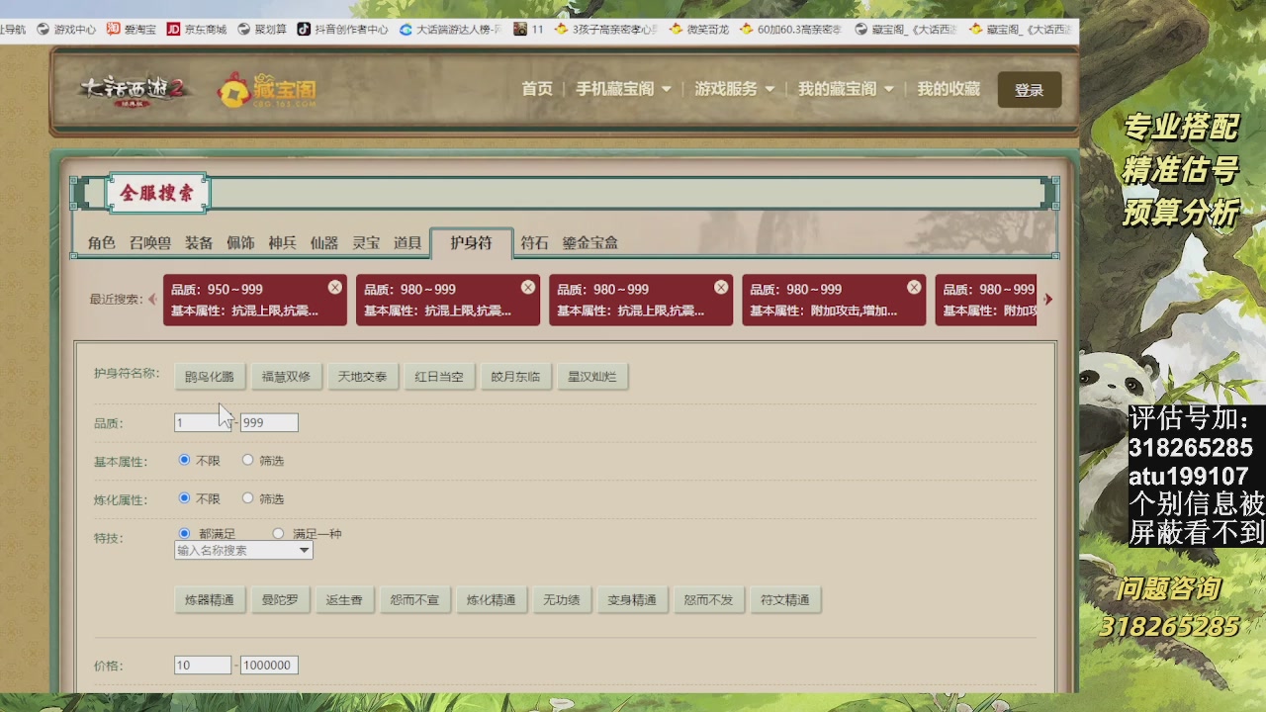Image resolution: width=1266 pixels, height=712 pixels.
Task: Select 不限 for 基本属性
Action: click(185, 460)
